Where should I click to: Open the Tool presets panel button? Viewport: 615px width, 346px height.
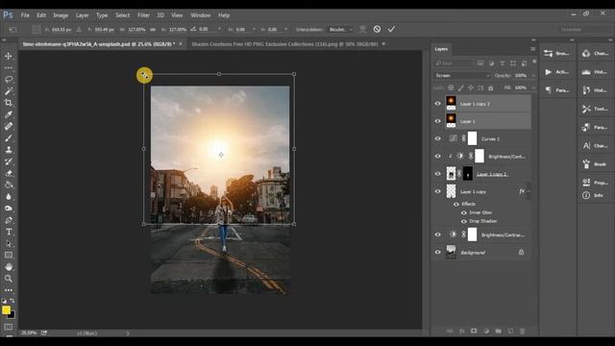click(595, 109)
